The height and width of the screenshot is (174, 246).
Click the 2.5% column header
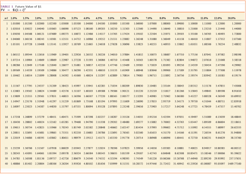(50, 18)
